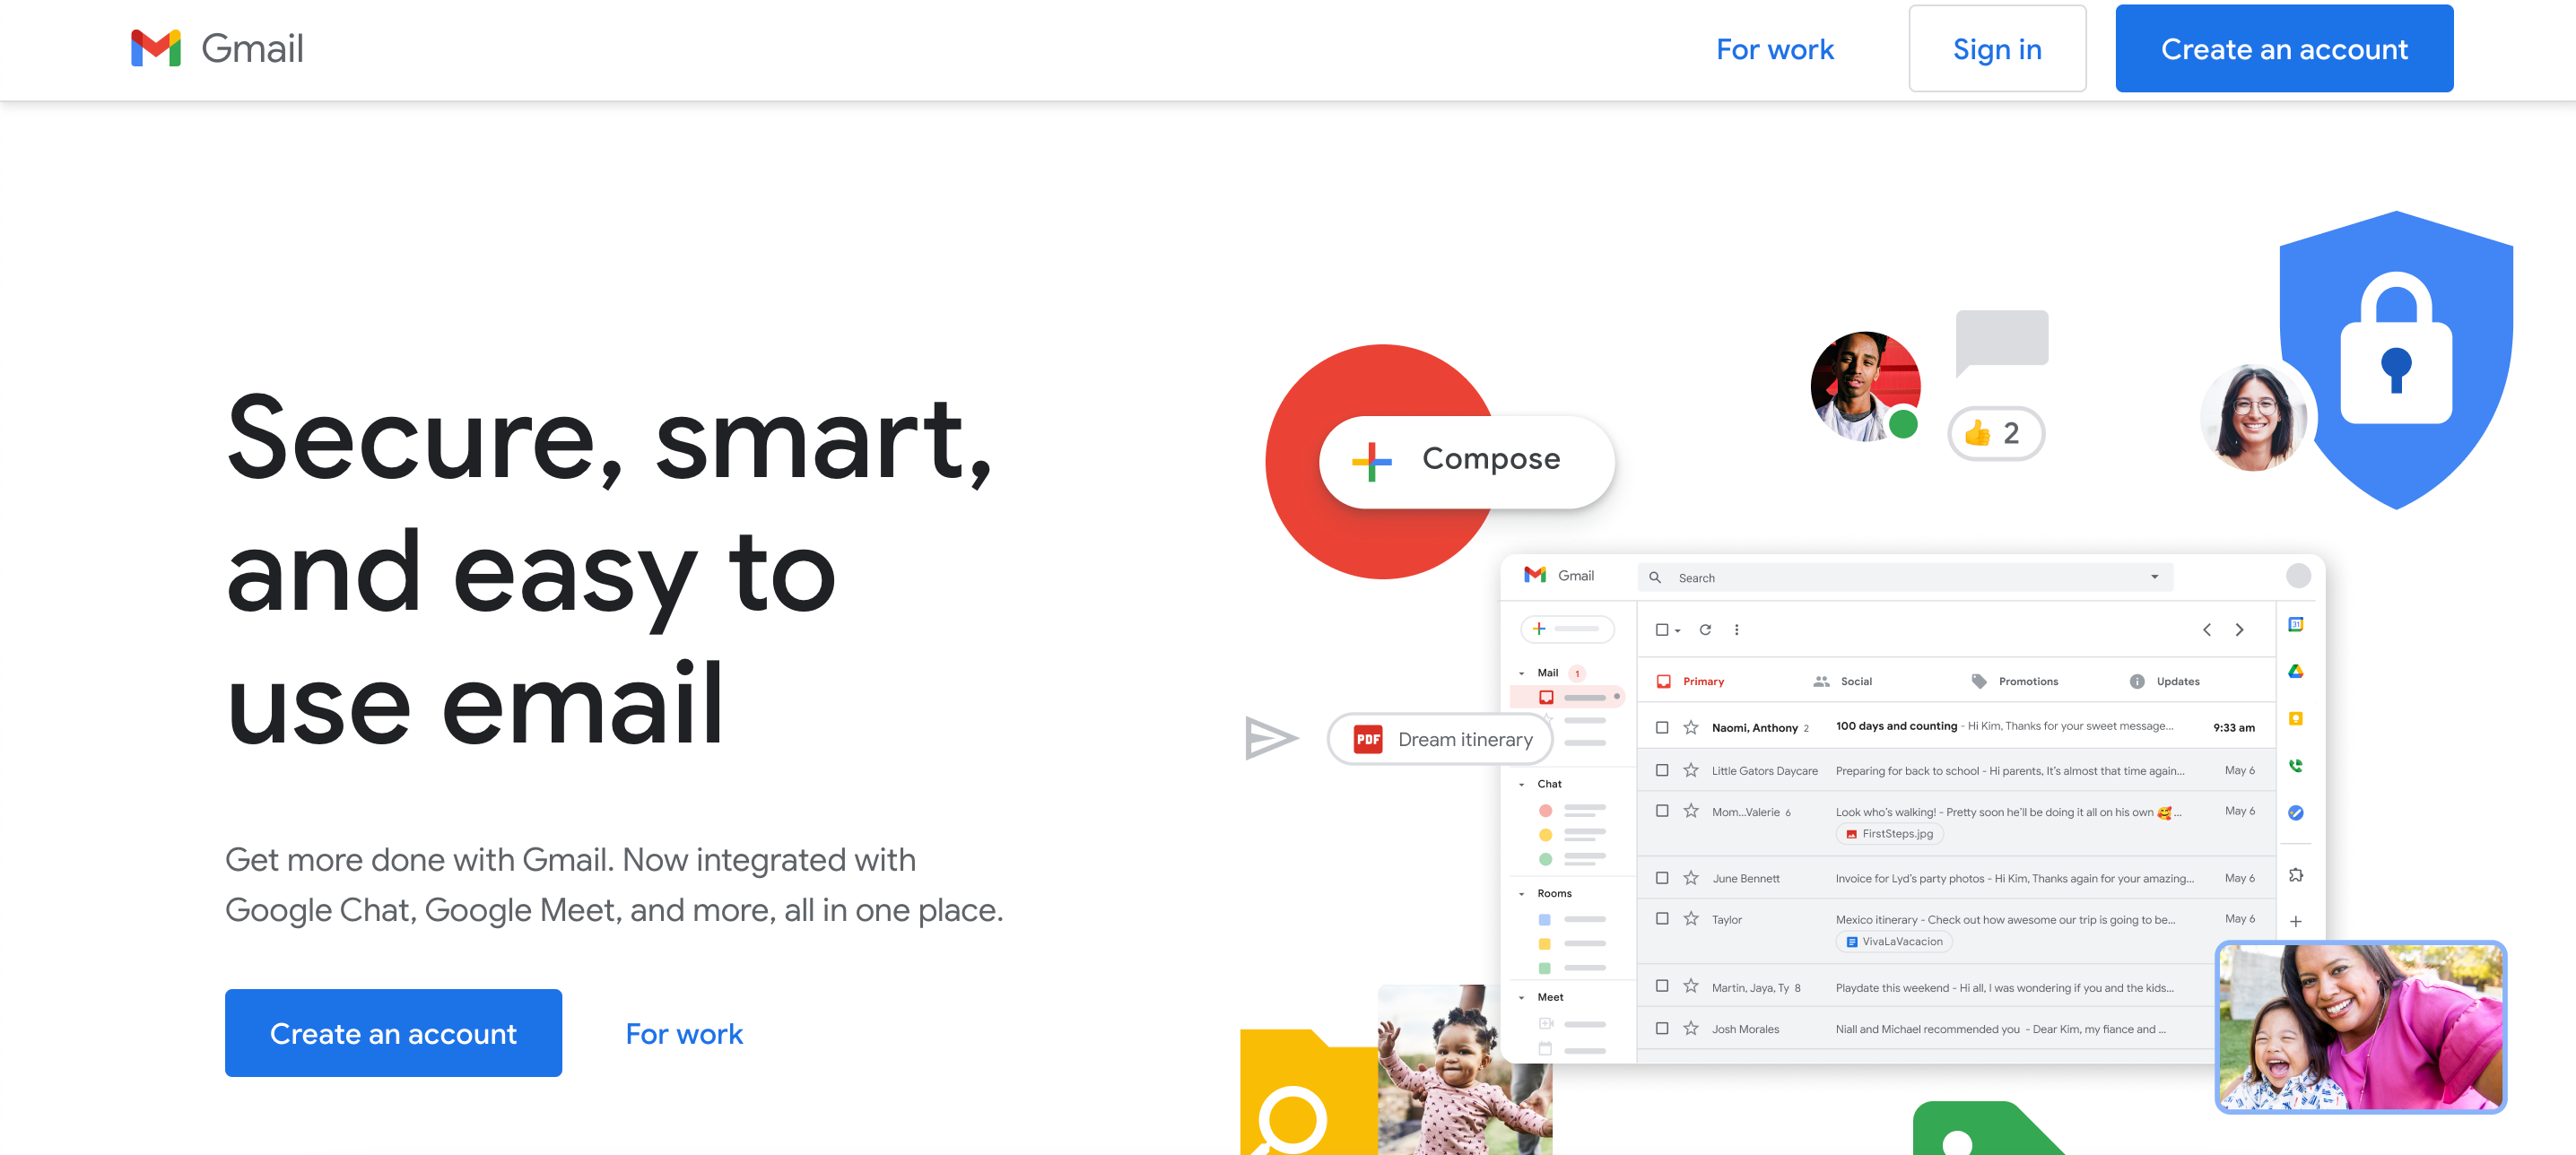Click the Sign in button
The height and width of the screenshot is (1155, 2576).
coord(1996,48)
